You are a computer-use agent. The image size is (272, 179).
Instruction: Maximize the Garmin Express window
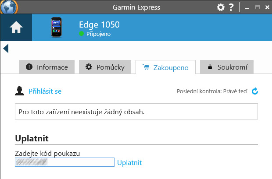click(258, 7)
